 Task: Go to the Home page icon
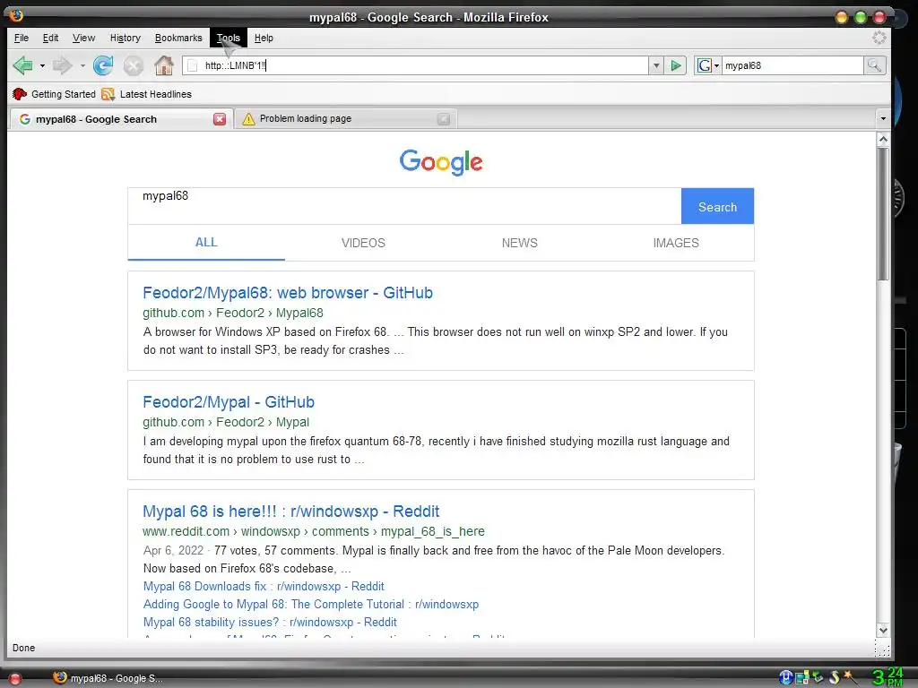point(164,65)
